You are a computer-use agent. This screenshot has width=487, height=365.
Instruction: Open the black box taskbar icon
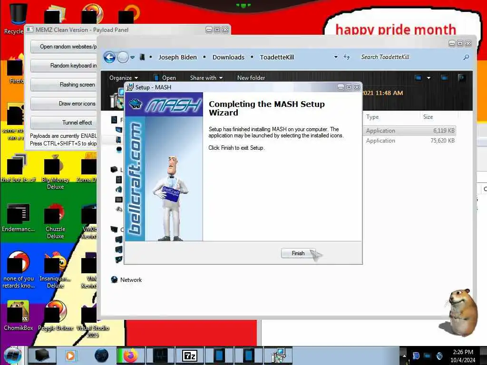[x=42, y=355]
